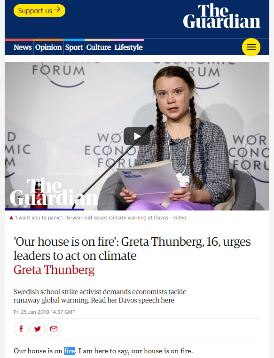Click the Greta Thunberg author link
This screenshot has width=274, height=358.
(x=54, y=270)
